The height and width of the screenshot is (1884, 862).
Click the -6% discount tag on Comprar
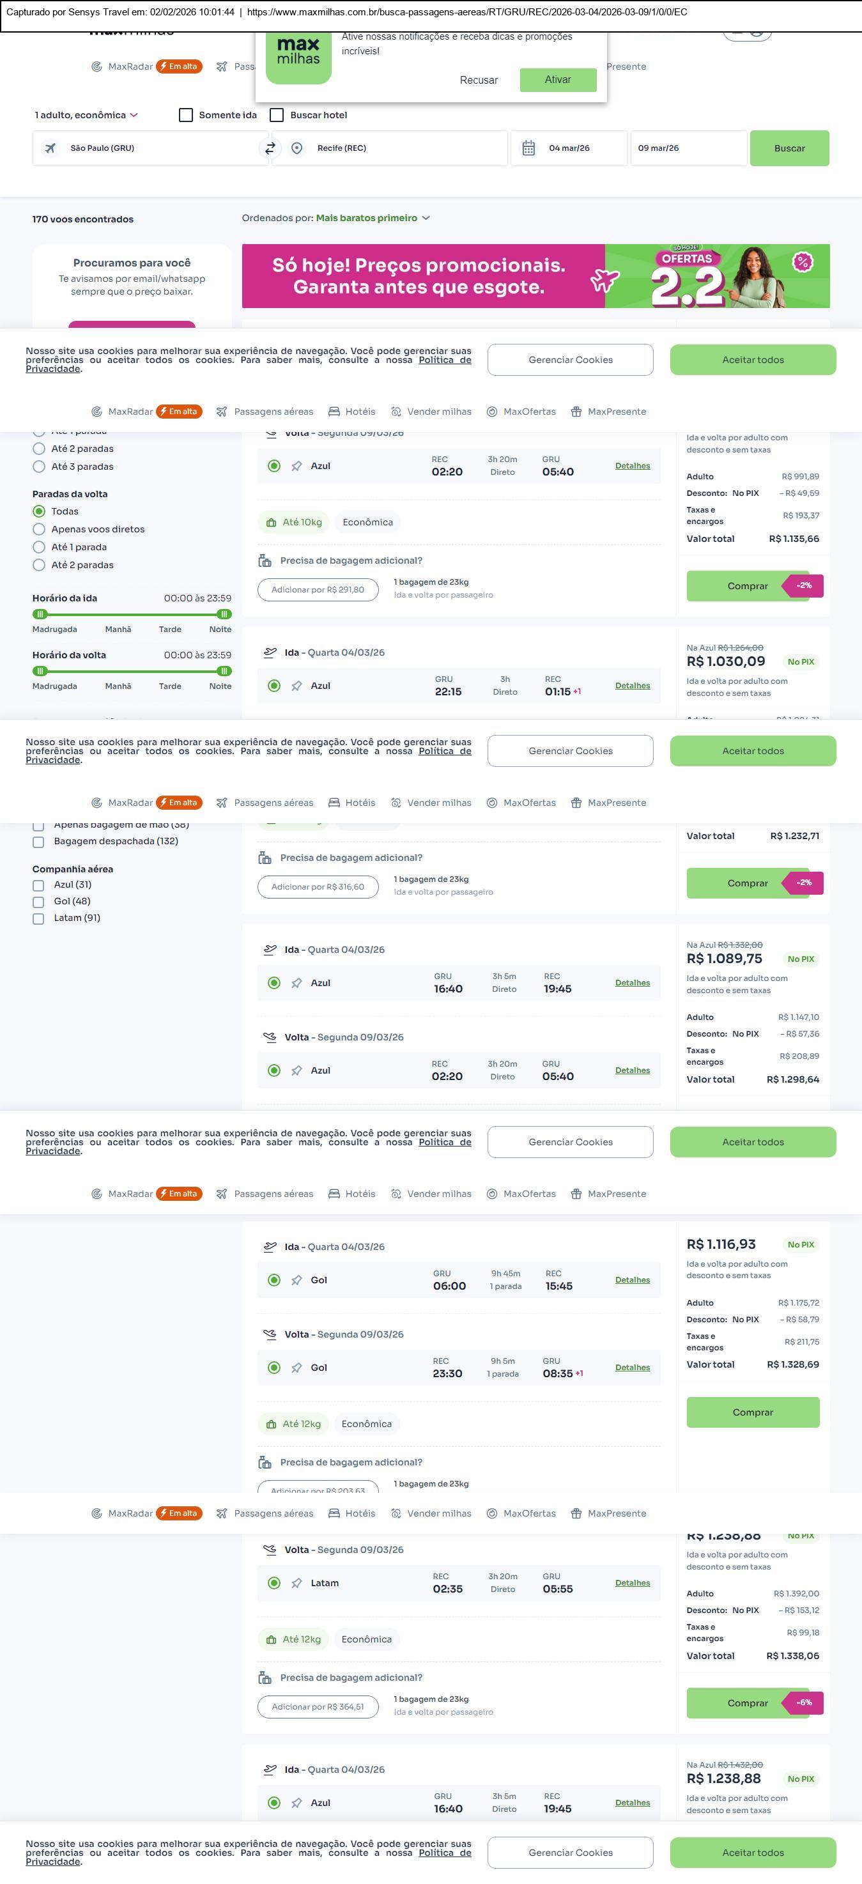803,1703
